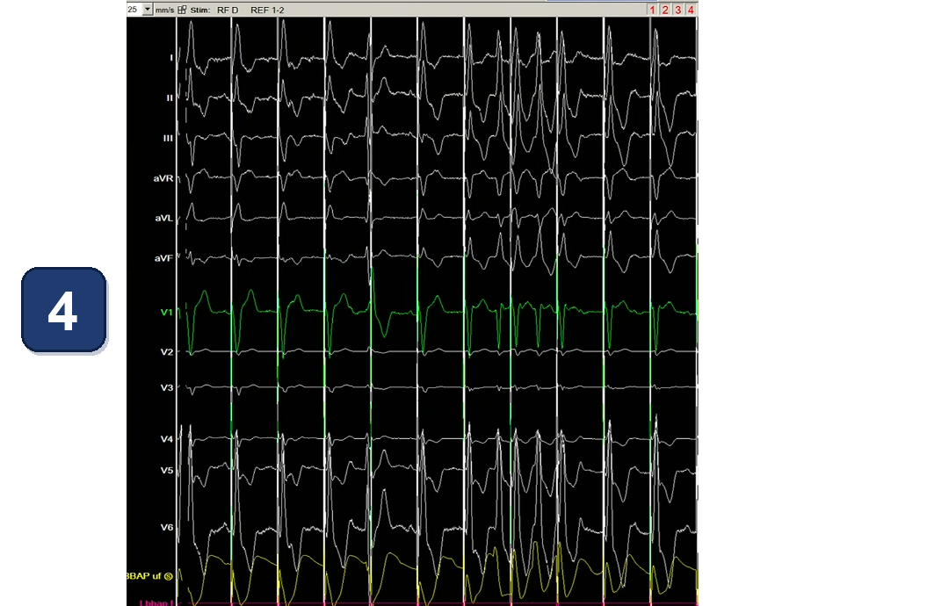Screen dimensions: 927x606
Task: Switch to page 2 button
Action: [x=666, y=10]
